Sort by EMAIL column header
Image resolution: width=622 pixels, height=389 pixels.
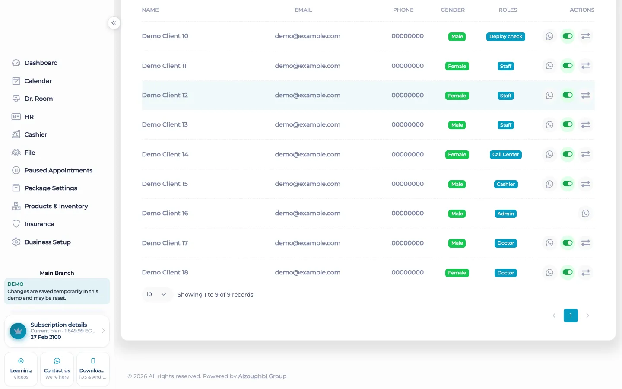pos(303,10)
